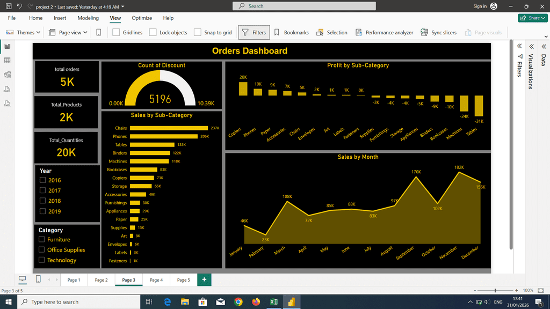Open the Performance analyzer pane
The height and width of the screenshot is (309, 550).
[384, 32]
